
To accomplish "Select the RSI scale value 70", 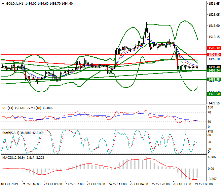I will (209, 112).
